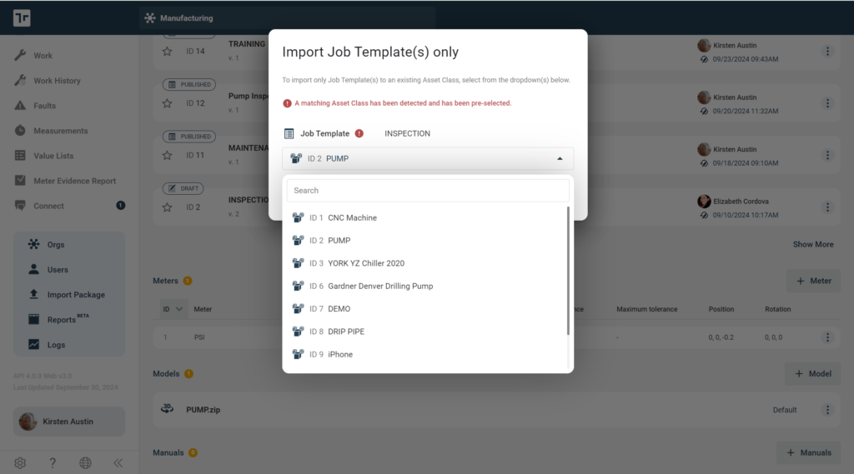Open Import Package
This screenshot has height=474, width=854.
[76, 294]
